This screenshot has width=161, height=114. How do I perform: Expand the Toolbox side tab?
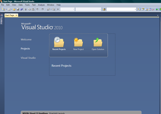tap(1, 19)
